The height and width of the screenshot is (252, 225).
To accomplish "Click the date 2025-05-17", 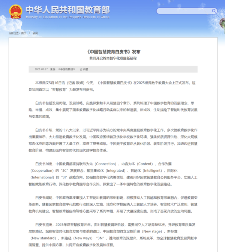I will [x=41, y=69].
